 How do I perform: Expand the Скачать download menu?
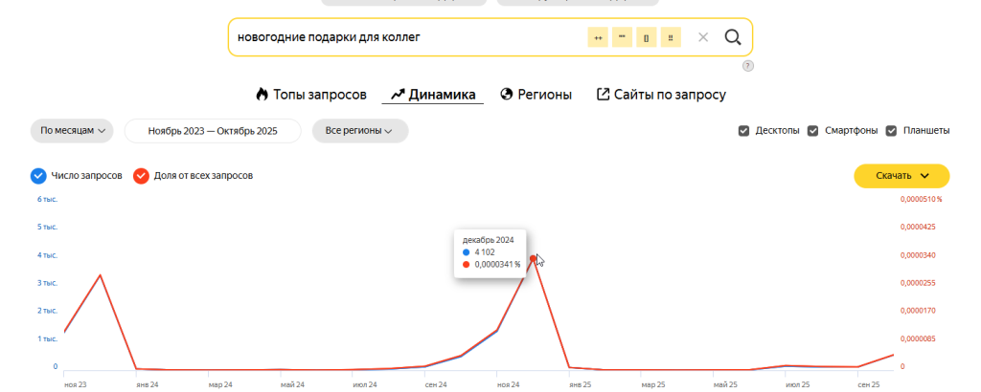pyautogui.click(x=901, y=176)
